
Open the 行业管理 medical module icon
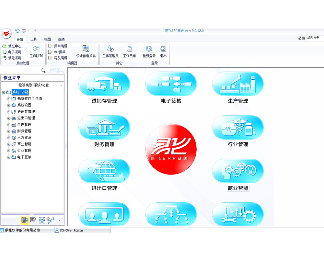point(238,128)
